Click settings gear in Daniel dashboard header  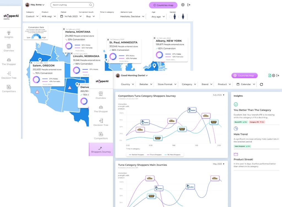point(273,76)
